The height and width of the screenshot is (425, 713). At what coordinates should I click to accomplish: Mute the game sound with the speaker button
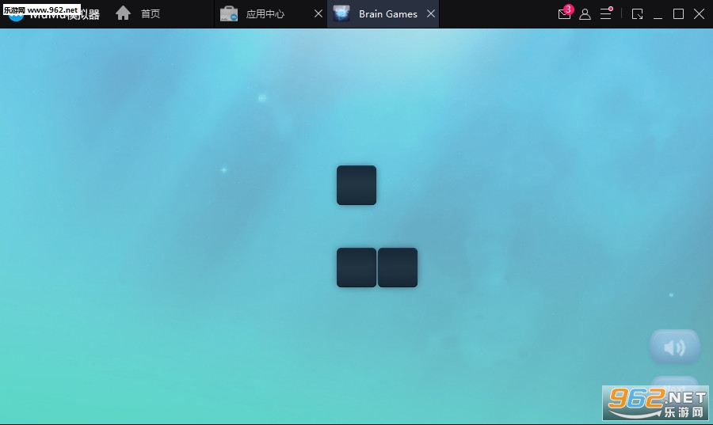click(x=674, y=347)
